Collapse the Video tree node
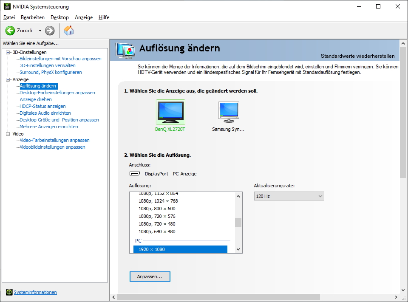Screen dimensions: 408x302 click(8, 134)
